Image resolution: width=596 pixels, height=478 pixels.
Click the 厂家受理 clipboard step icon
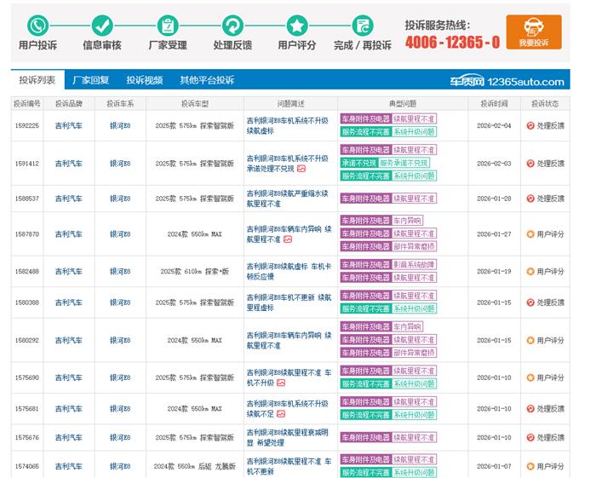tap(167, 25)
